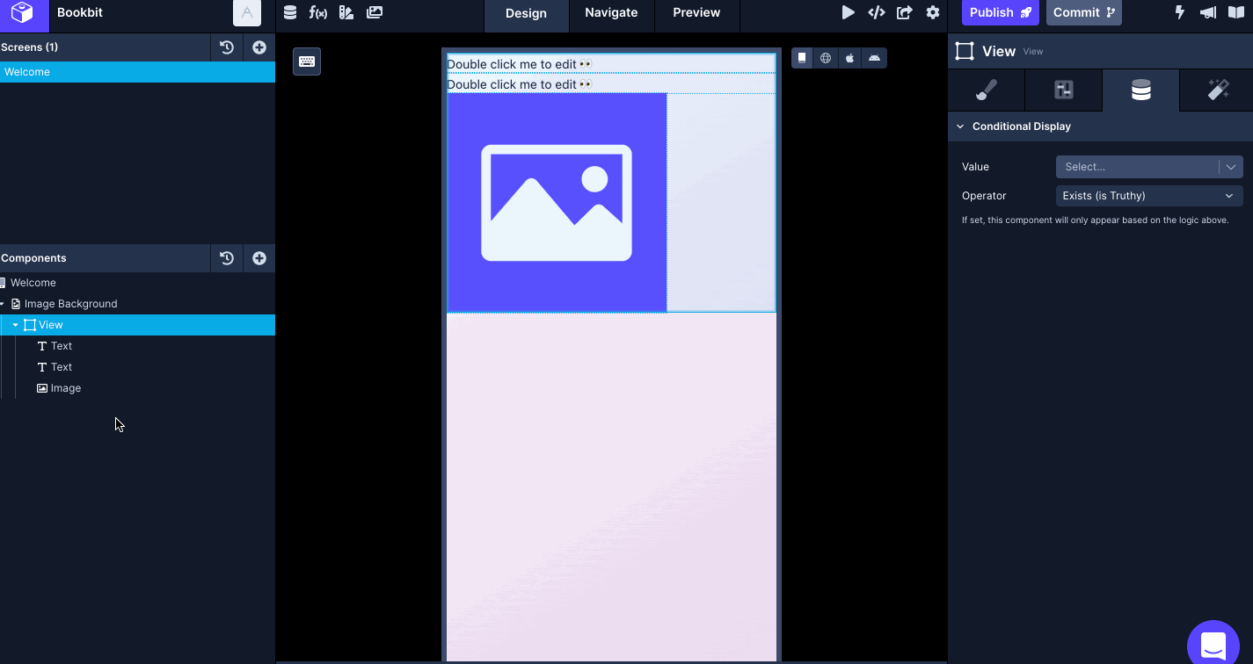Select the Image item in component tree

[65, 388]
